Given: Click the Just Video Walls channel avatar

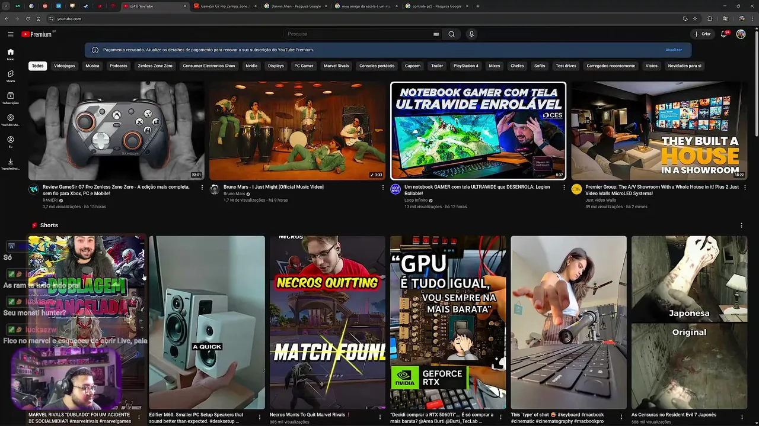Looking at the screenshot, I should (576, 189).
